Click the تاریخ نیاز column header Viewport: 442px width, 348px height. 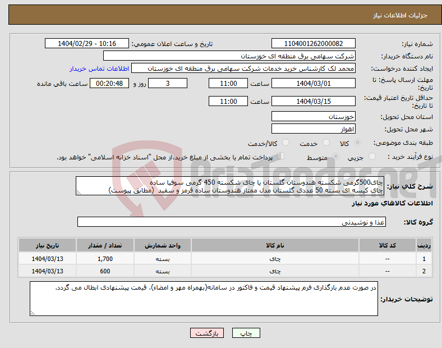[47, 245]
